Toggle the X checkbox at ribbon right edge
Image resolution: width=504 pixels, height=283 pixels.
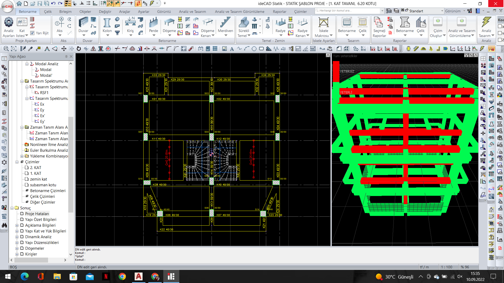tap(500, 26)
